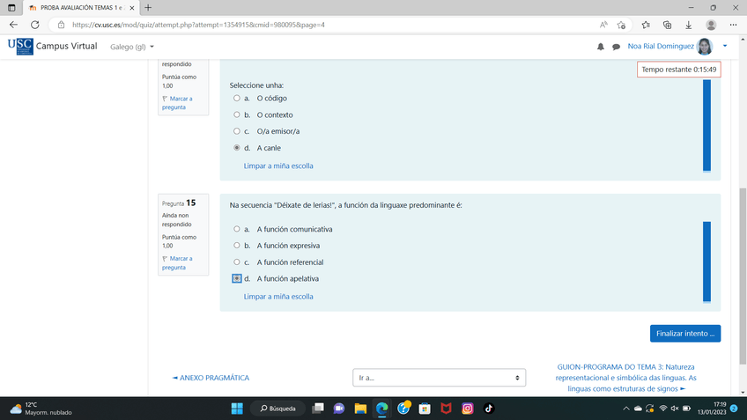747x420 pixels.
Task: Open the Downloads icon
Action: tap(688, 25)
